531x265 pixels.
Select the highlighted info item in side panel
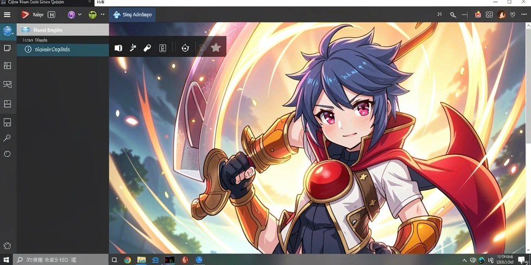pos(63,49)
